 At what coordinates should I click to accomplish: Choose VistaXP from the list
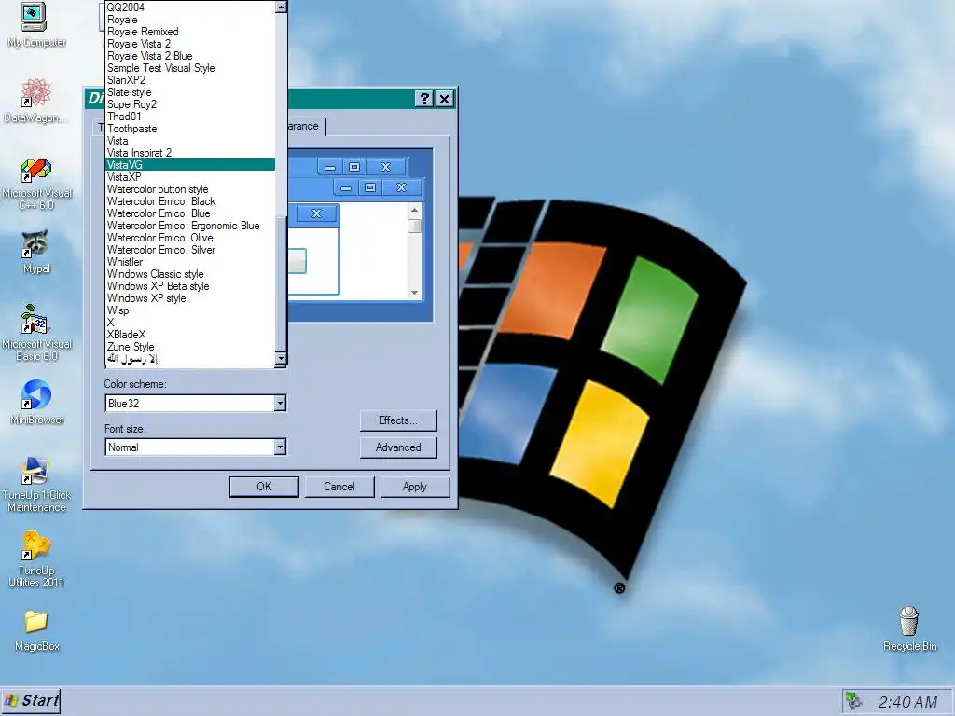click(190, 177)
